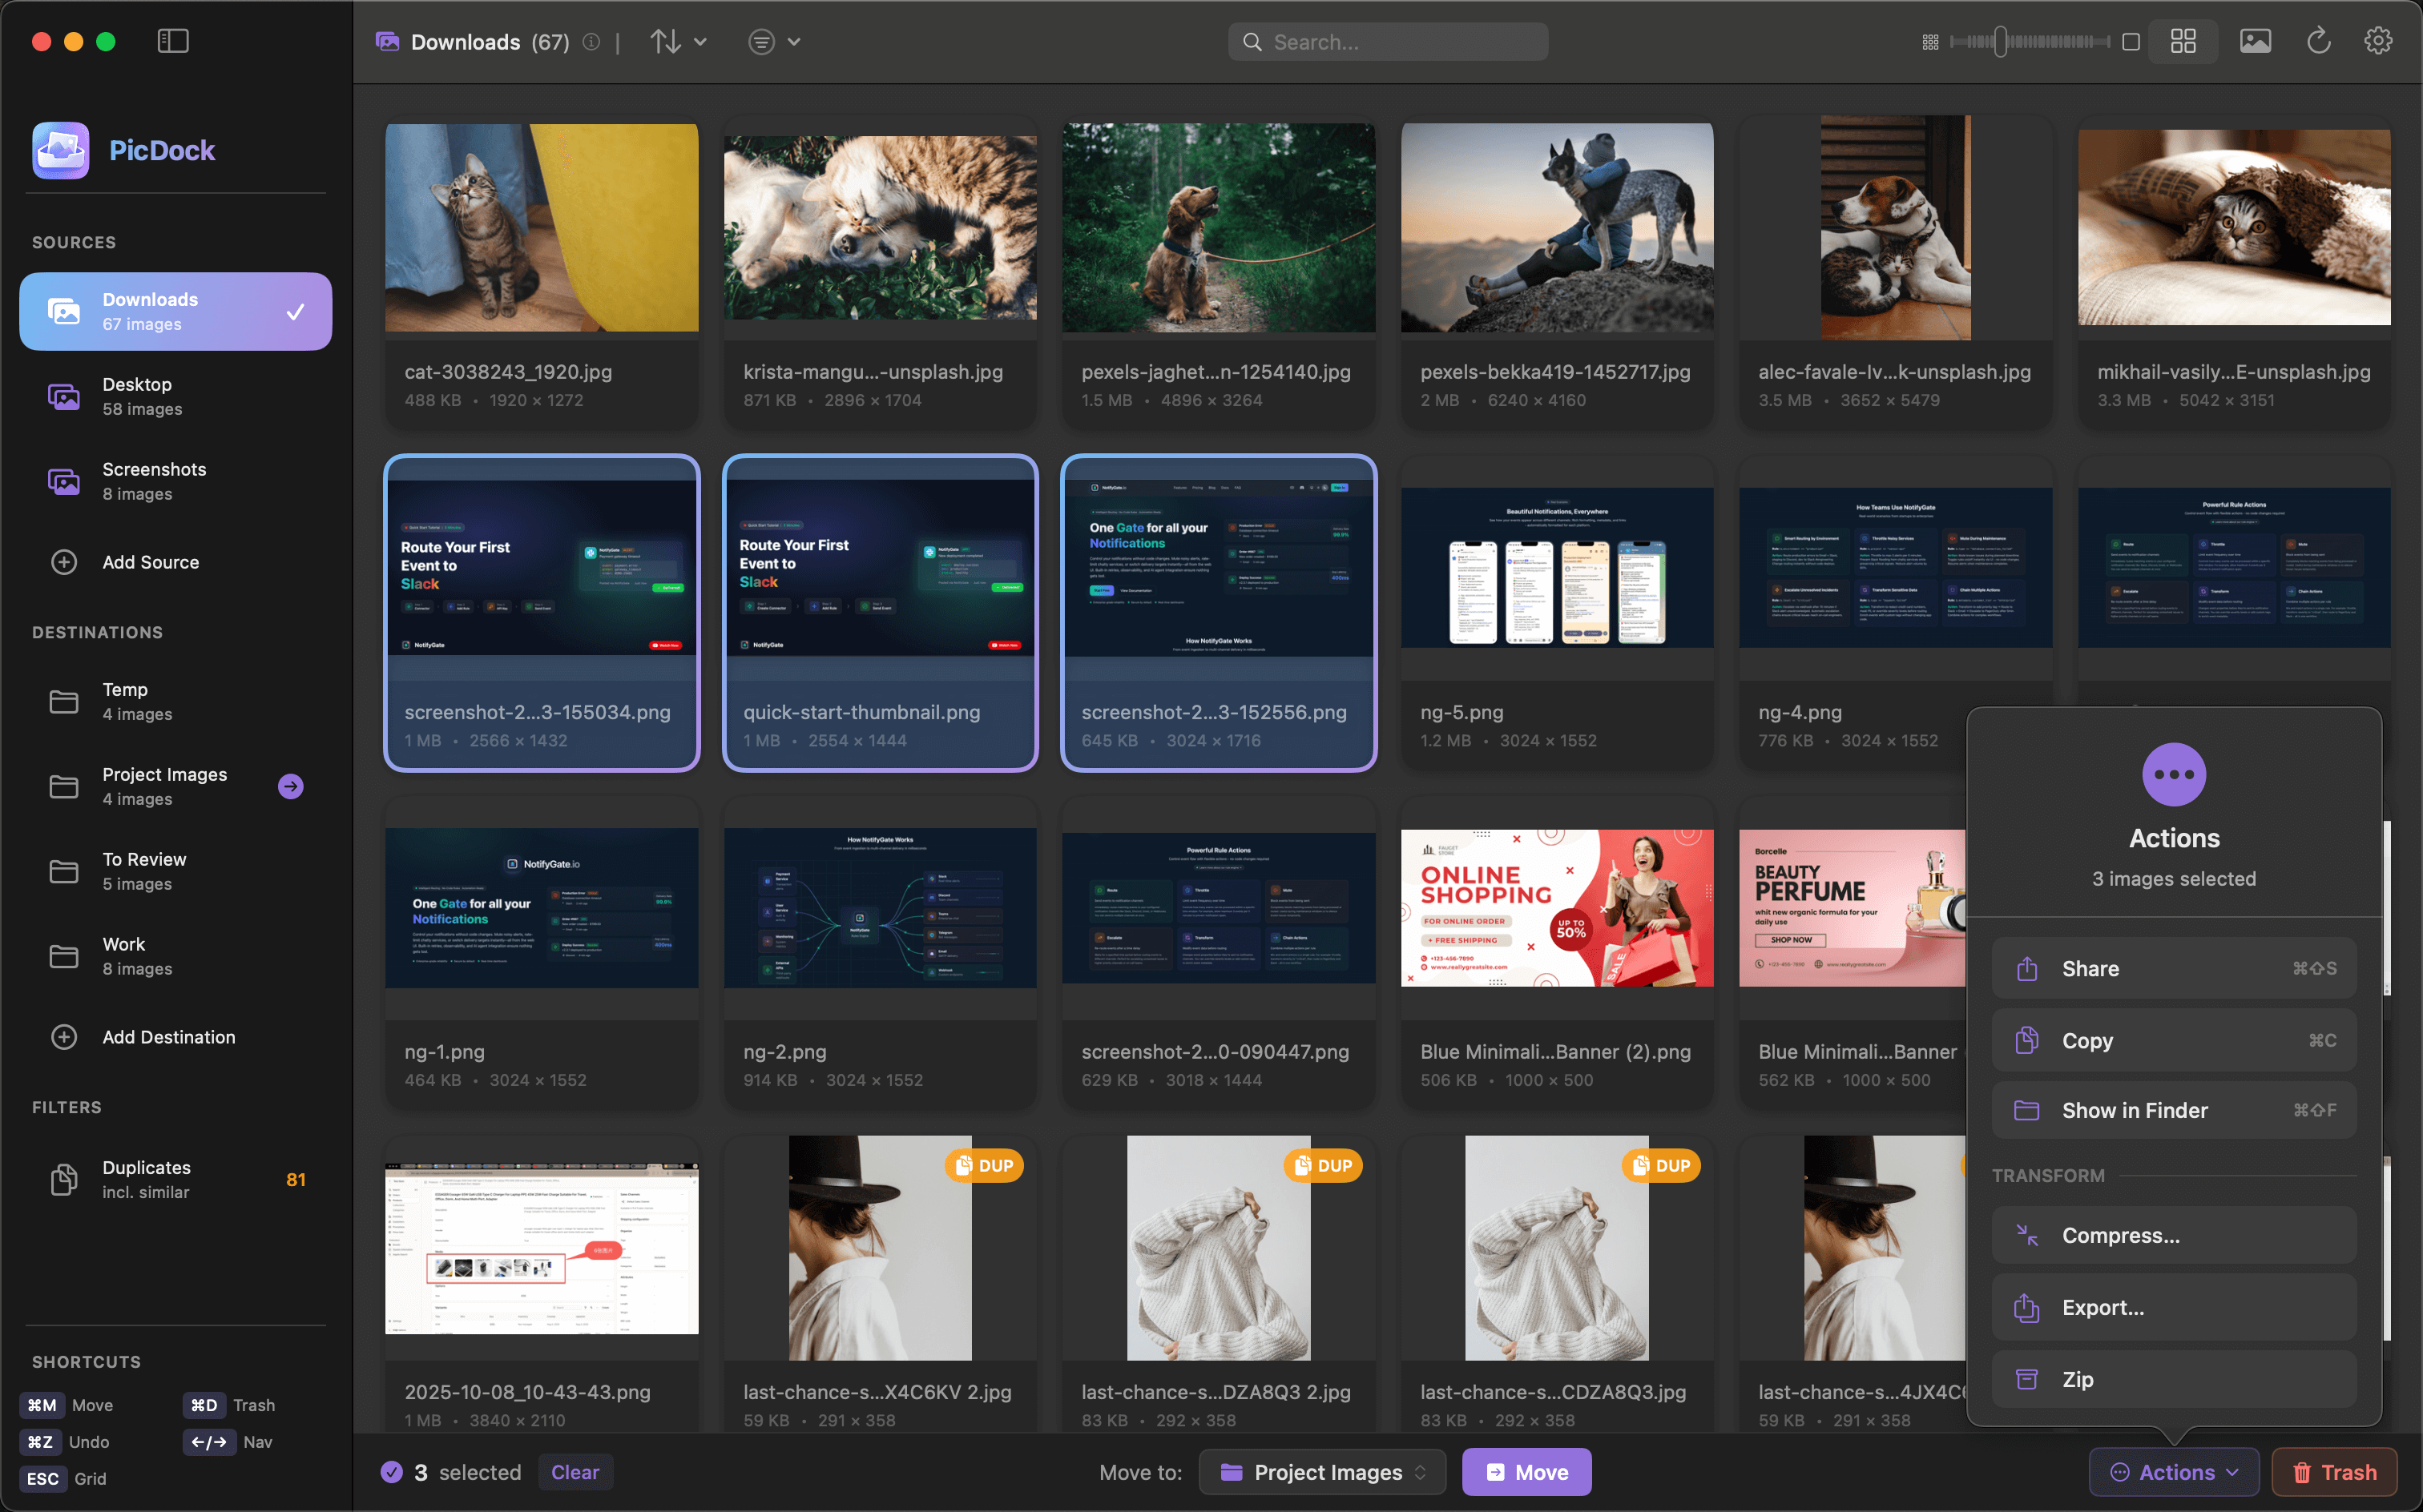This screenshot has height=1512, width=2423.
Task: Click the Desktop source icon
Action: click(x=64, y=396)
